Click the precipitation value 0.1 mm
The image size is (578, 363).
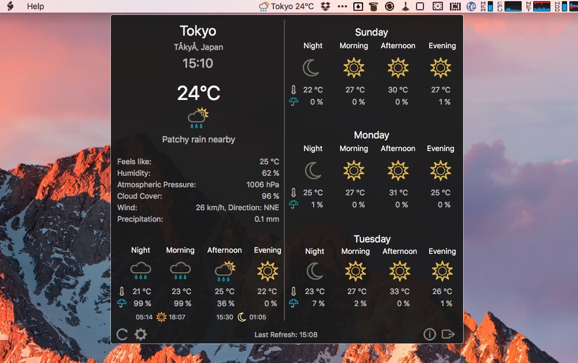click(x=267, y=219)
